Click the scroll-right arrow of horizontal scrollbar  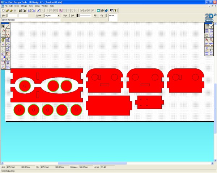[212, 163]
